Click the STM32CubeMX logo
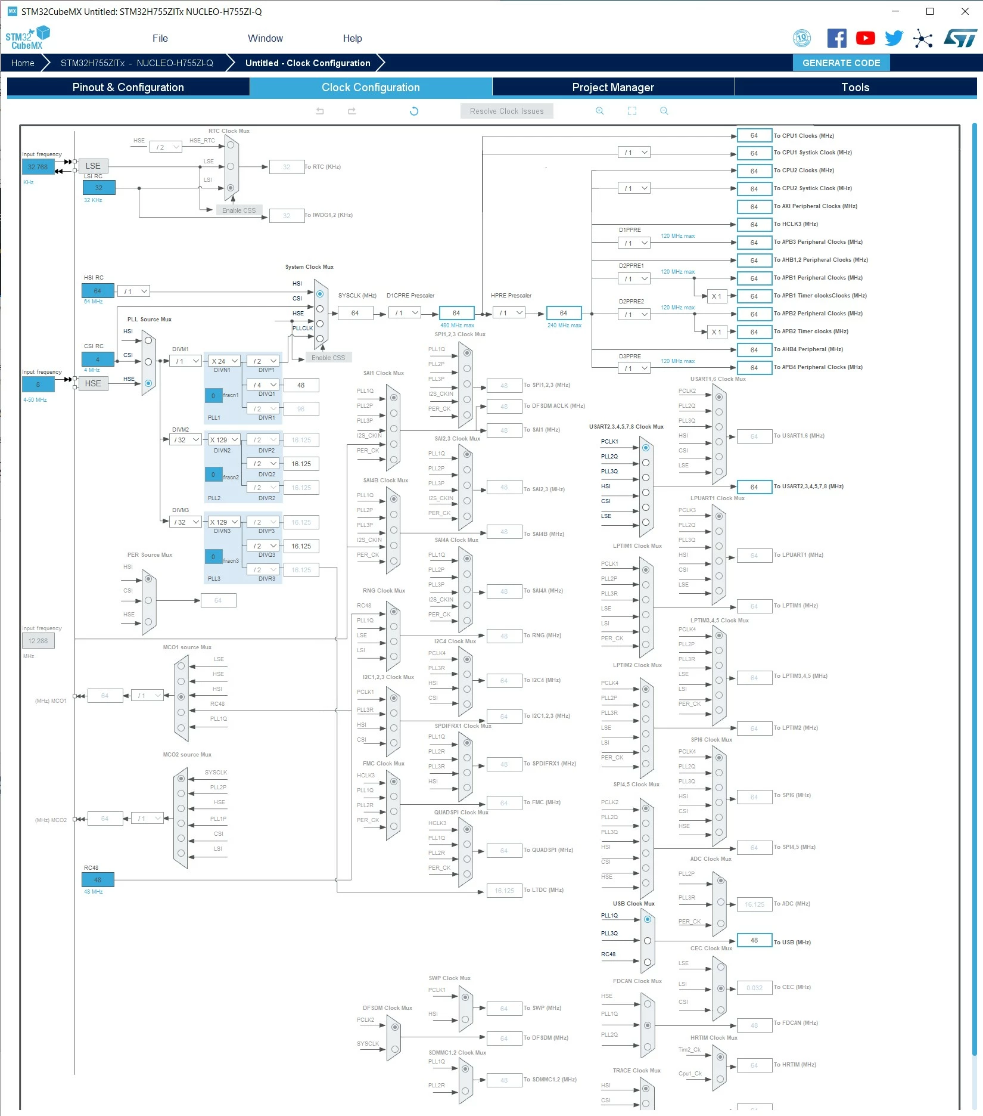Image resolution: width=983 pixels, height=1116 pixels. click(x=27, y=38)
